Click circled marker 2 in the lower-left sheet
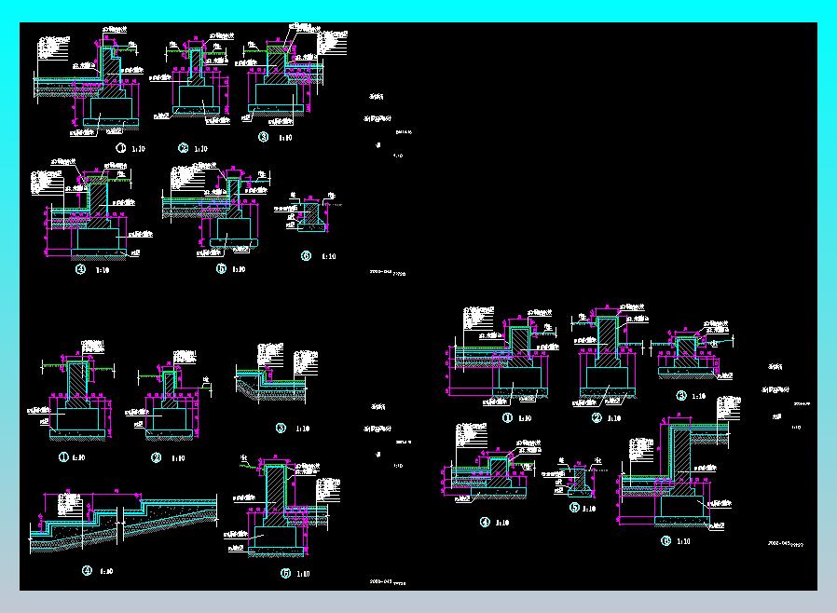The image size is (837, 613). pyautogui.click(x=157, y=457)
